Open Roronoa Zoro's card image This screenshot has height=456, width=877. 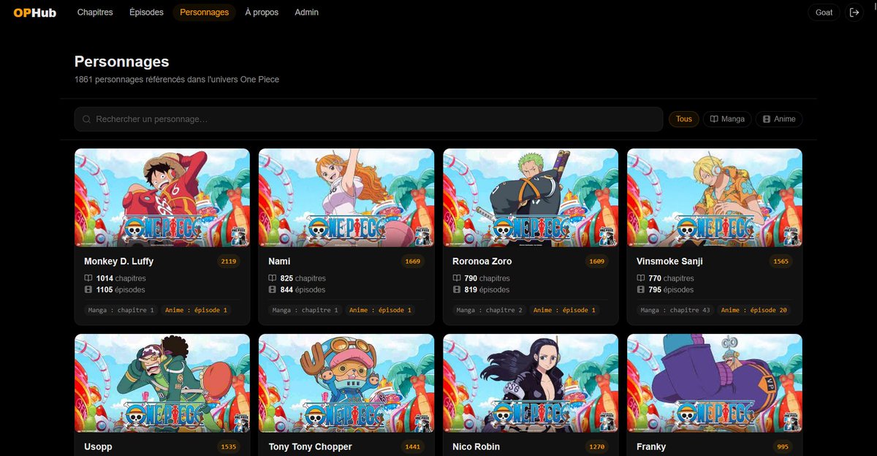coord(531,198)
